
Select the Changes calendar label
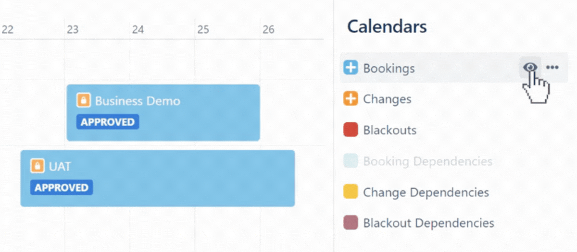387,99
